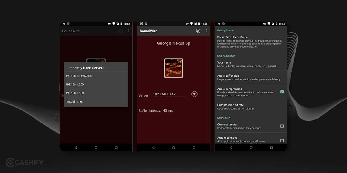
Task: Enable Auto reconnect
Action: [x=282, y=139]
